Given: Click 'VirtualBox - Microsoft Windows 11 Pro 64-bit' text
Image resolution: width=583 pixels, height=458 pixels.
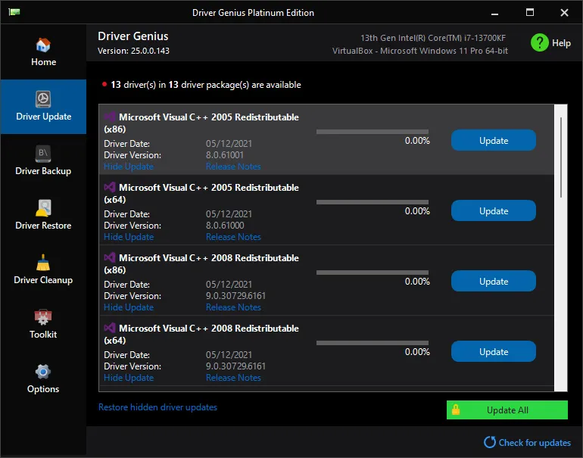Looking at the screenshot, I should [419, 51].
